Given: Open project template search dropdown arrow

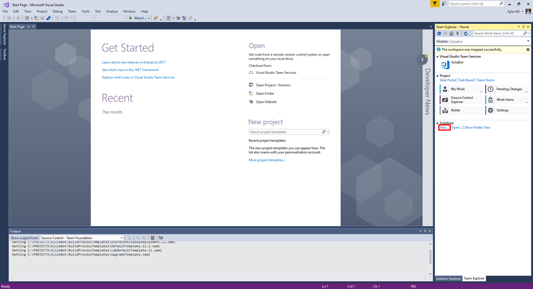Looking at the screenshot, I should click(x=328, y=132).
